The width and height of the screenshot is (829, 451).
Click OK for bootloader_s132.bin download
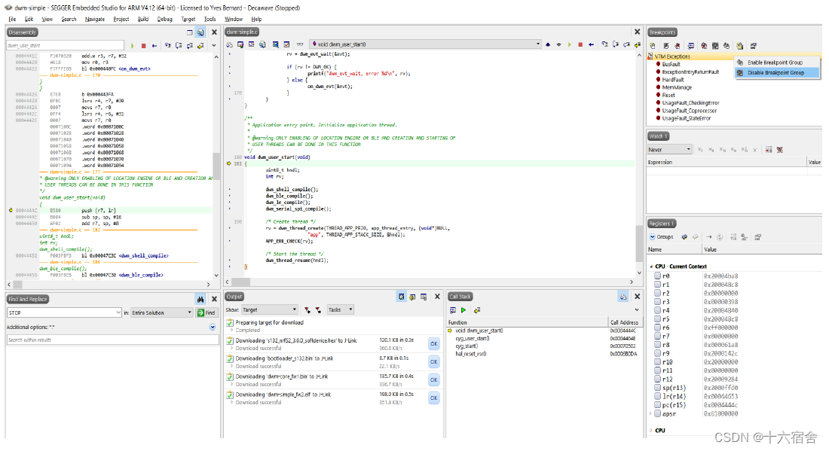coord(433,362)
